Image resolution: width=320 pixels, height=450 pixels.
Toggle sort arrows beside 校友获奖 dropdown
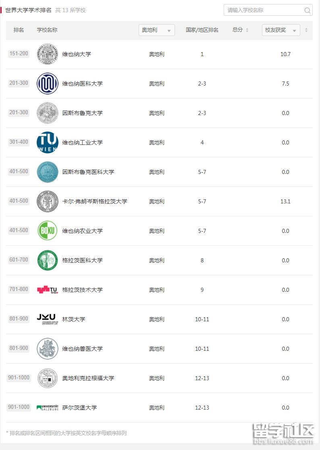[x=306, y=30]
